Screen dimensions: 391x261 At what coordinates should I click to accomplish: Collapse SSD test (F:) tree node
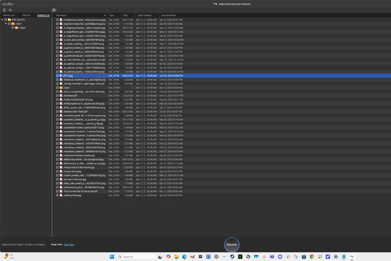(x=2, y=20)
